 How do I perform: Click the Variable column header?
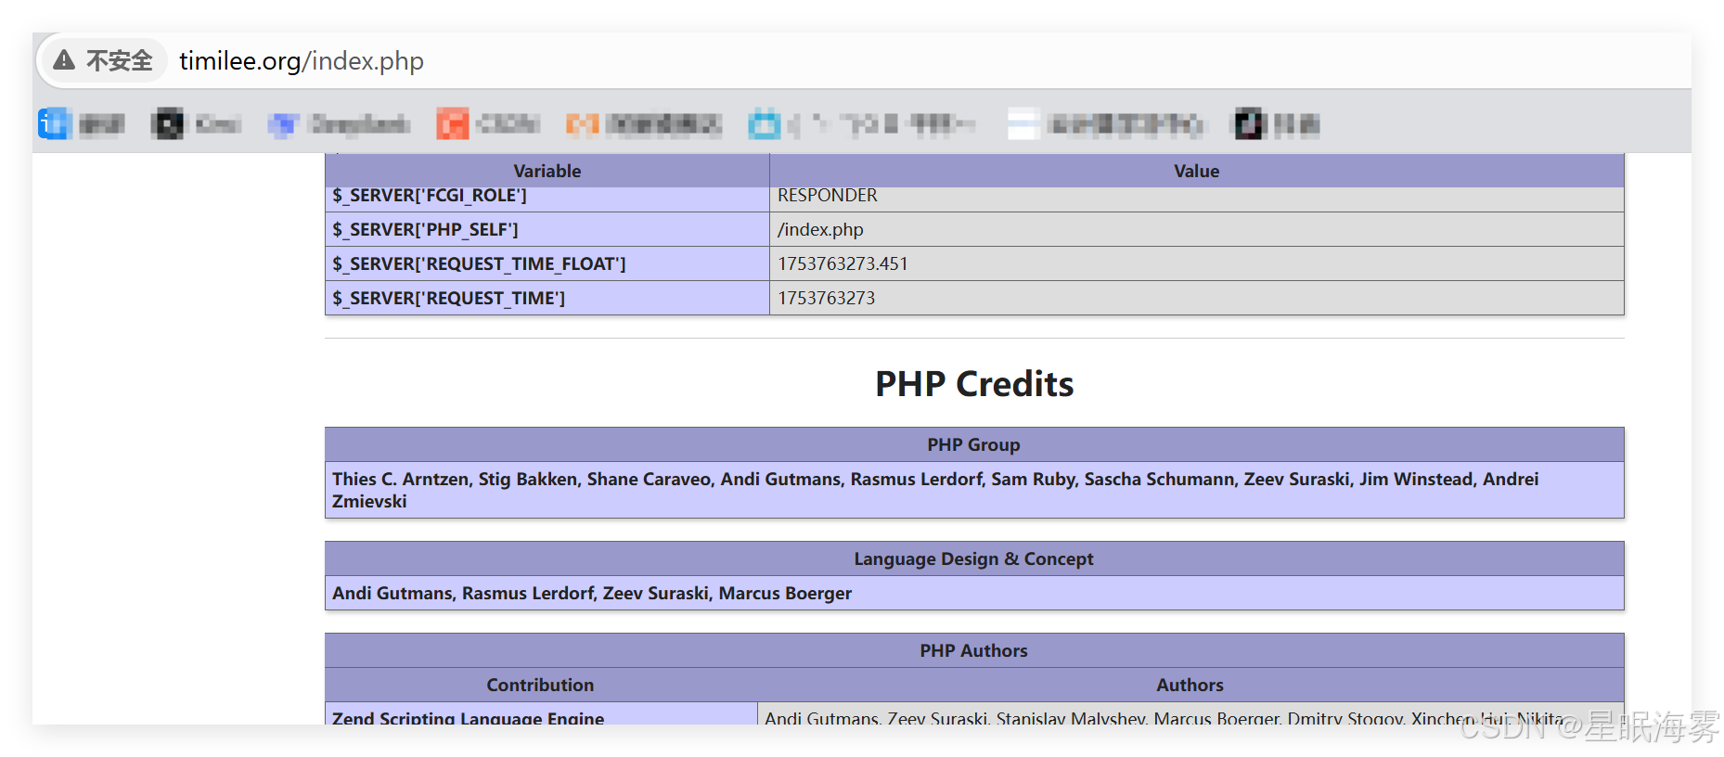point(547,171)
